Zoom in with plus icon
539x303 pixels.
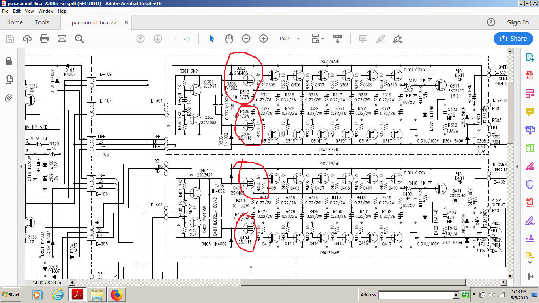264,39
